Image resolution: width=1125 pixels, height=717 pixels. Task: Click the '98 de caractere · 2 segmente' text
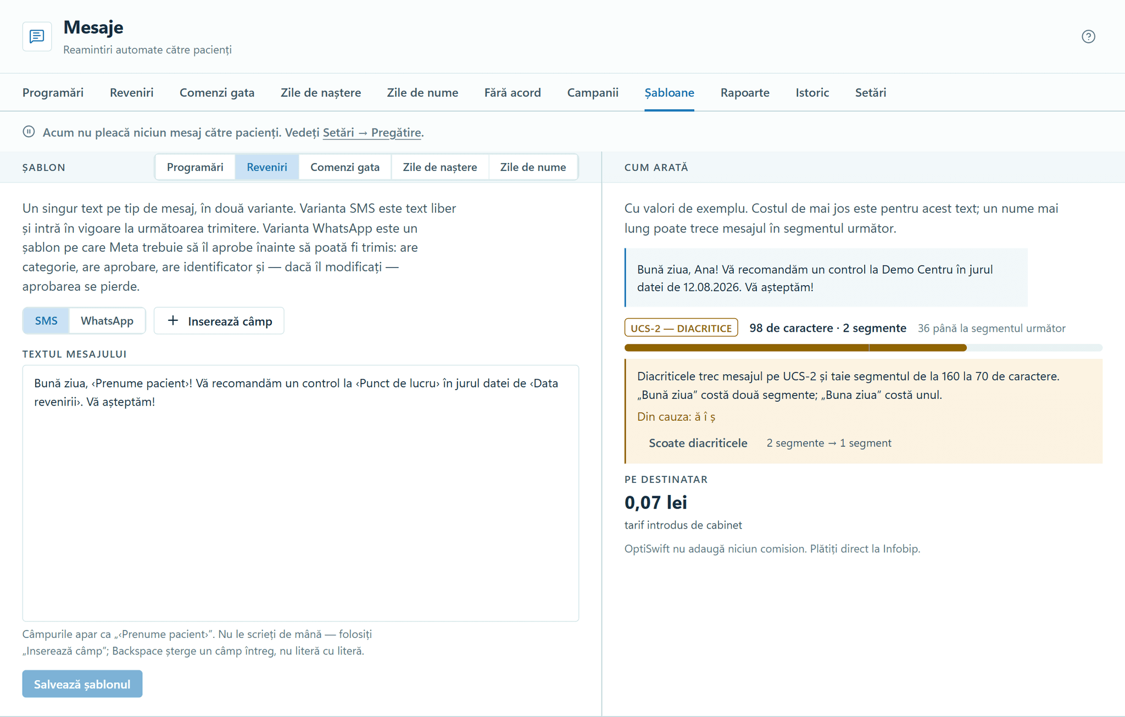pos(828,328)
